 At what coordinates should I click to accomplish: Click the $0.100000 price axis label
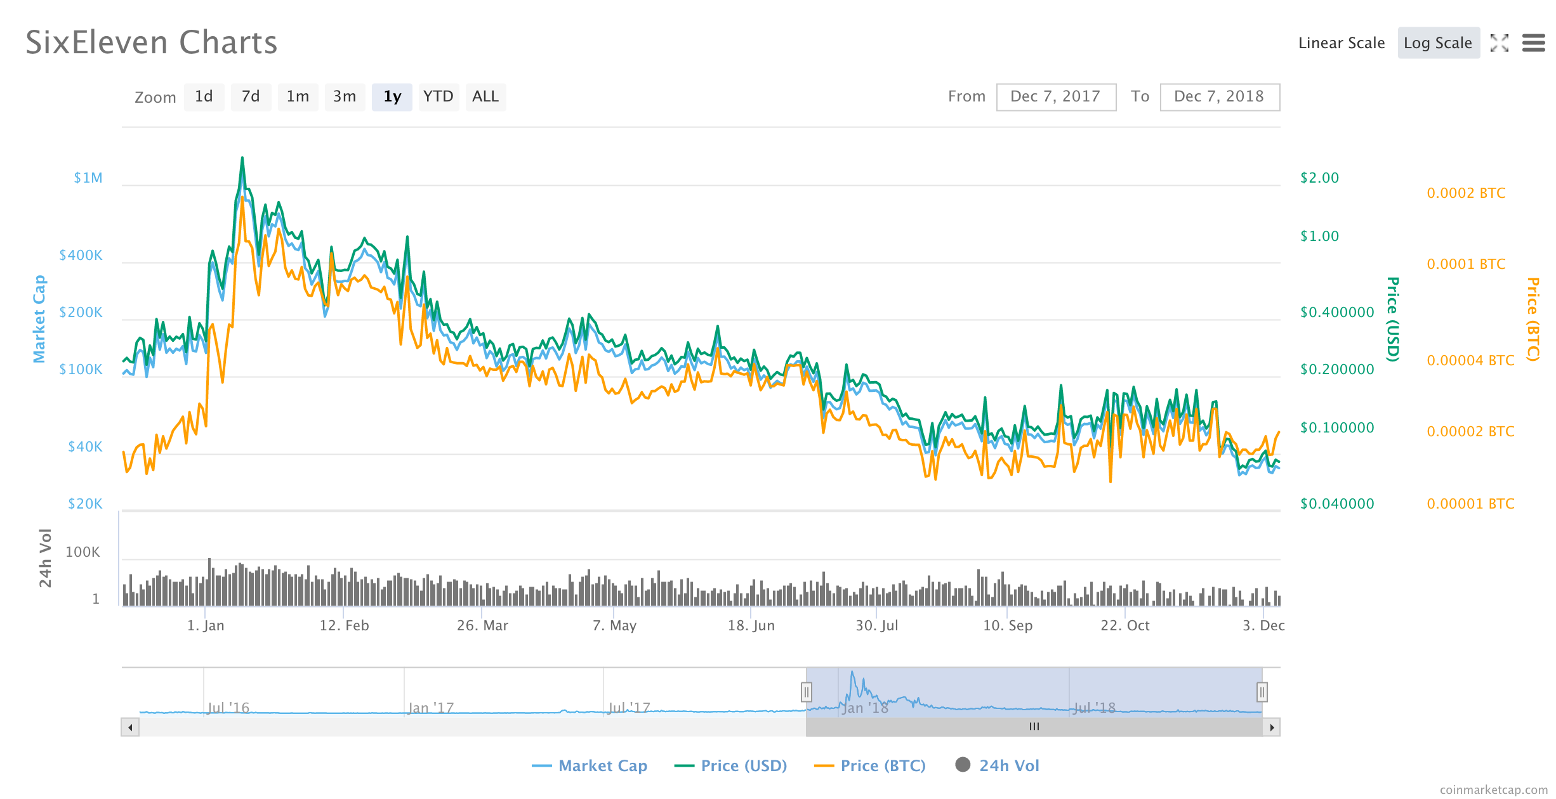tap(1337, 428)
